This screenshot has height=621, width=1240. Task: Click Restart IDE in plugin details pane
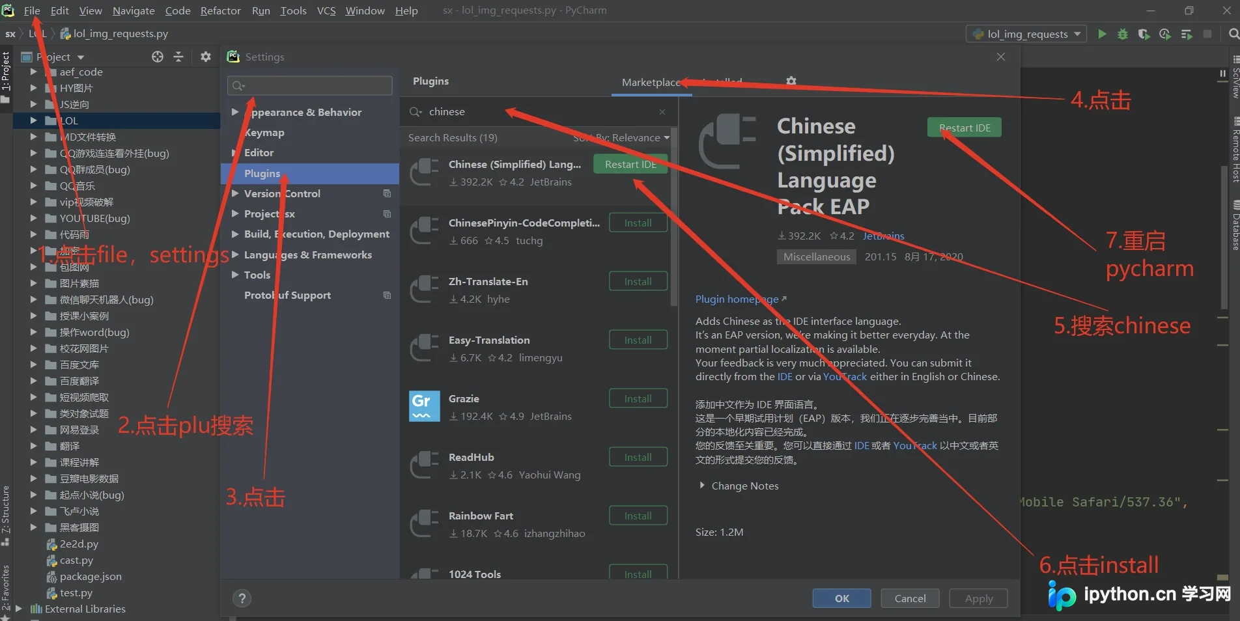tap(965, 128)
